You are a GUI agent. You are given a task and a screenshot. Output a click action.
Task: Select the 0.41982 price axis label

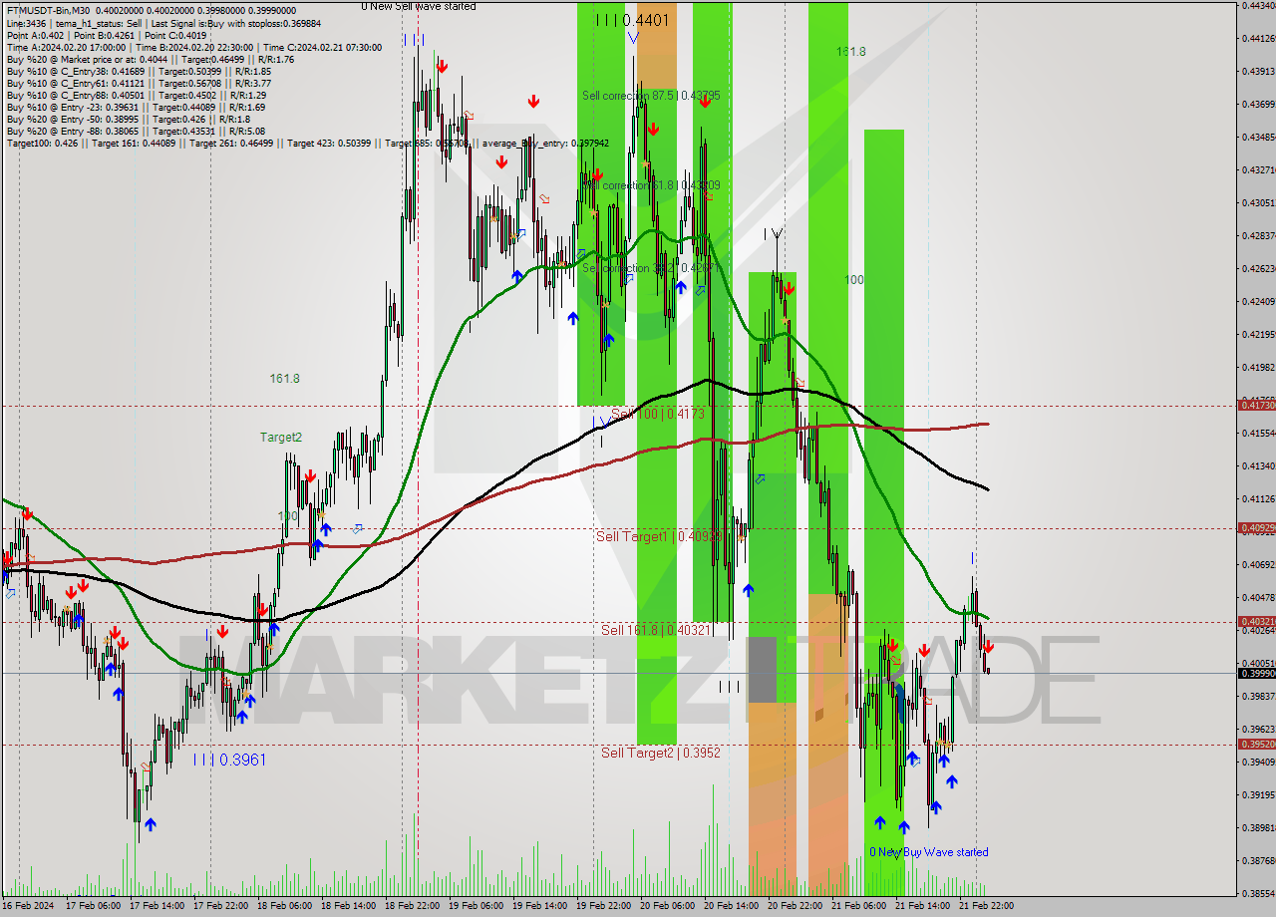click(1257, 367)
